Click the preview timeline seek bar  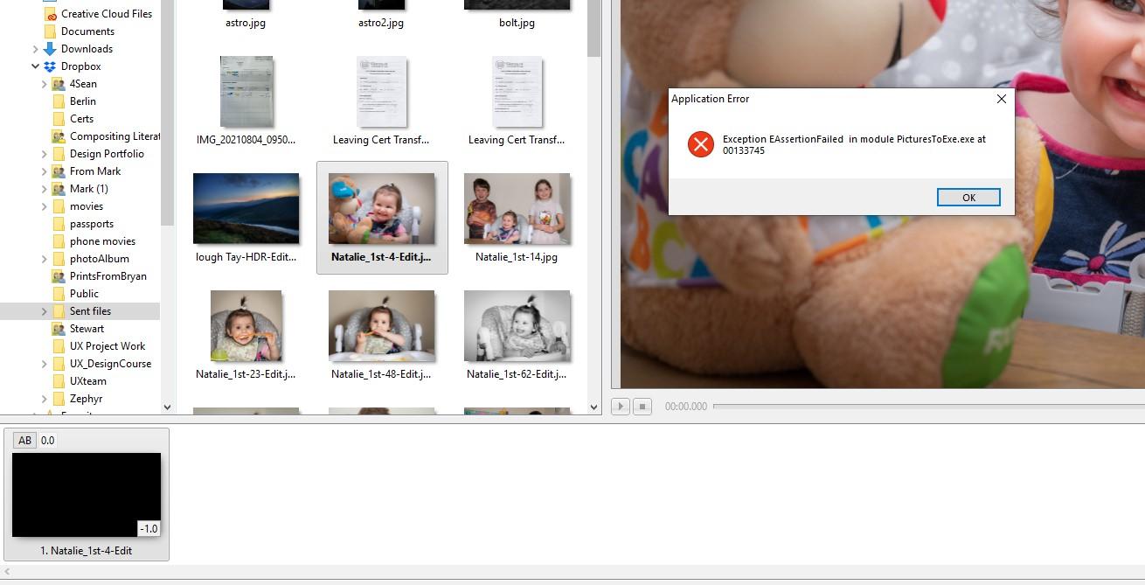click(x=926, y=407)
